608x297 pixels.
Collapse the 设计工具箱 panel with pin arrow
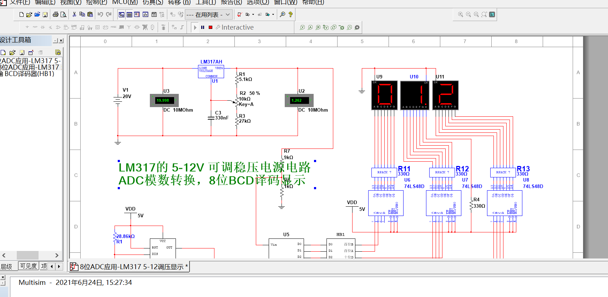[x=55, y=41]
